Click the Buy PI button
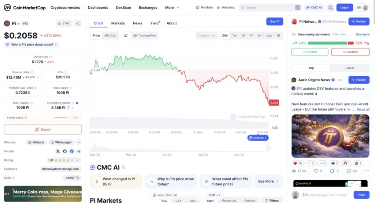The image size is (375, 203). tap(274, 22)
